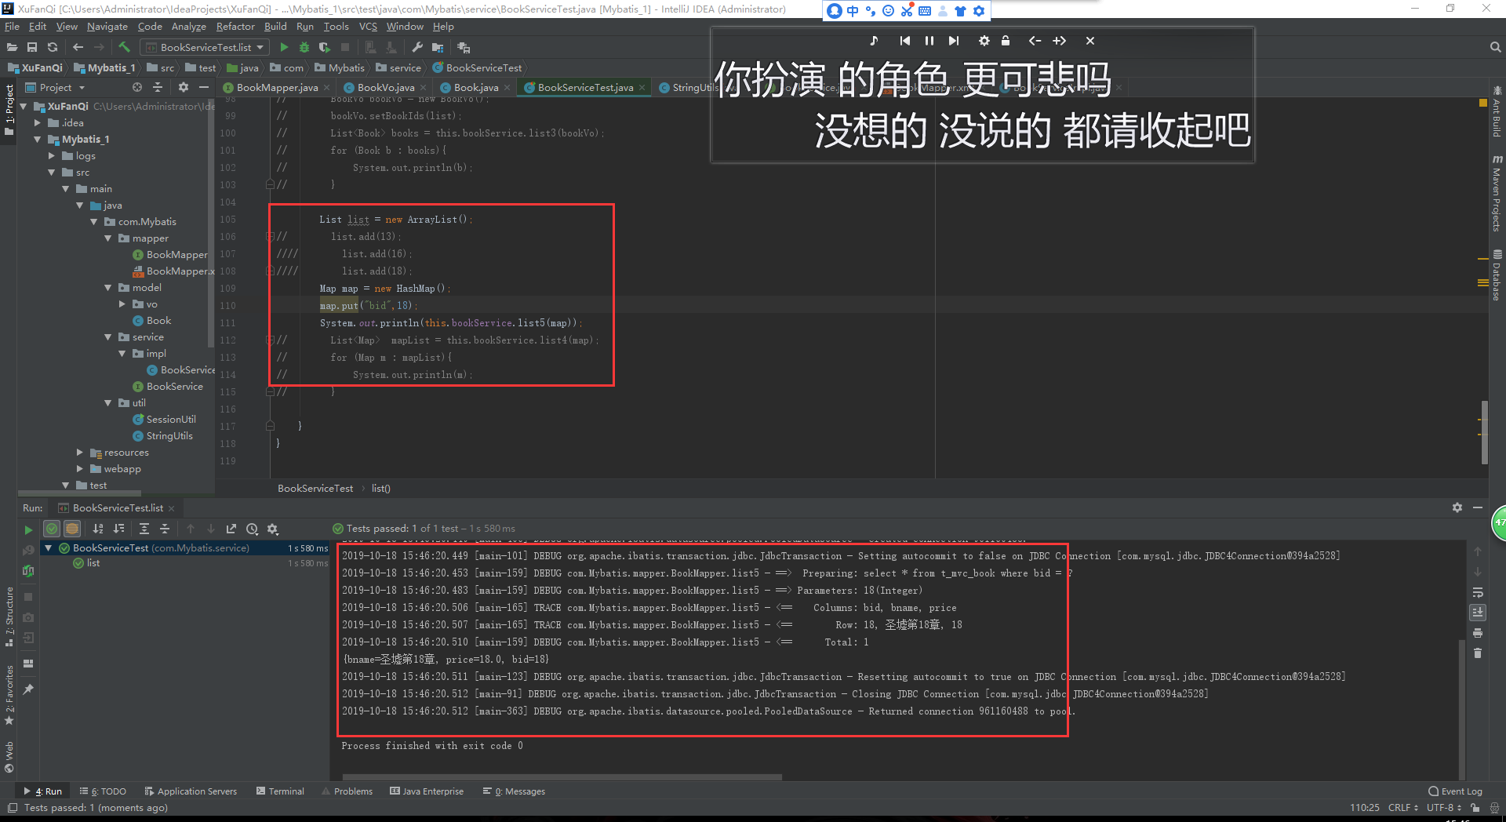The width and height of the screenshot is (1506, 822).
Task: Collapse all in the Project panel header
Action: tap(158, 87)
